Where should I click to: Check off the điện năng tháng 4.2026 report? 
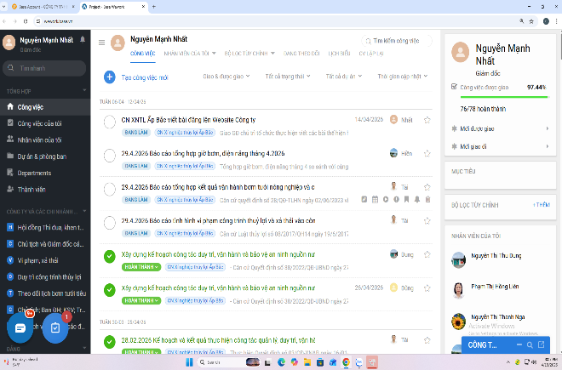pos(109,155)
